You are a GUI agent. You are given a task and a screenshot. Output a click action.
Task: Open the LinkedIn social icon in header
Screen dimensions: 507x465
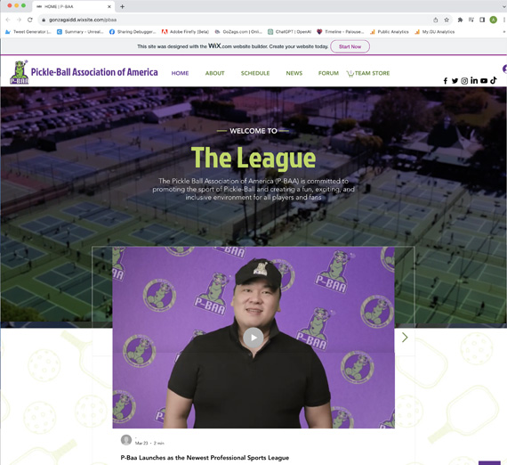coord(474,80)
